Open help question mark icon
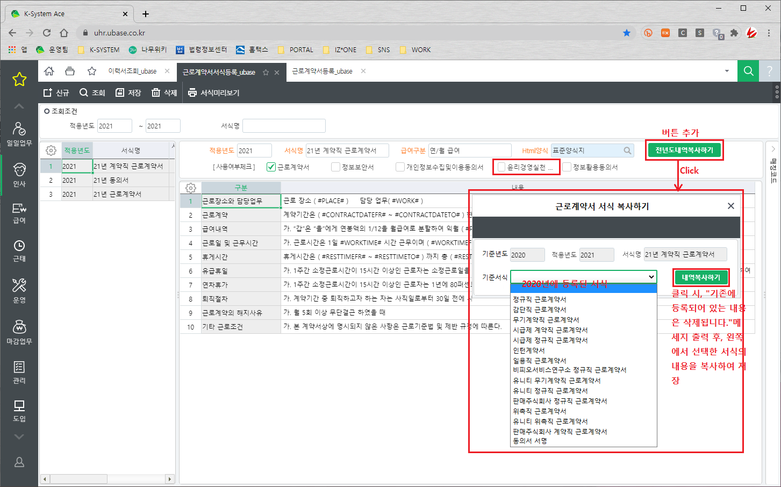The width and height of the screenshot is (781, 487). pos(770,71)
